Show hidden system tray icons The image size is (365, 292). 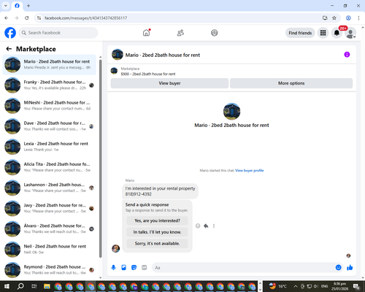pos(295,286)
